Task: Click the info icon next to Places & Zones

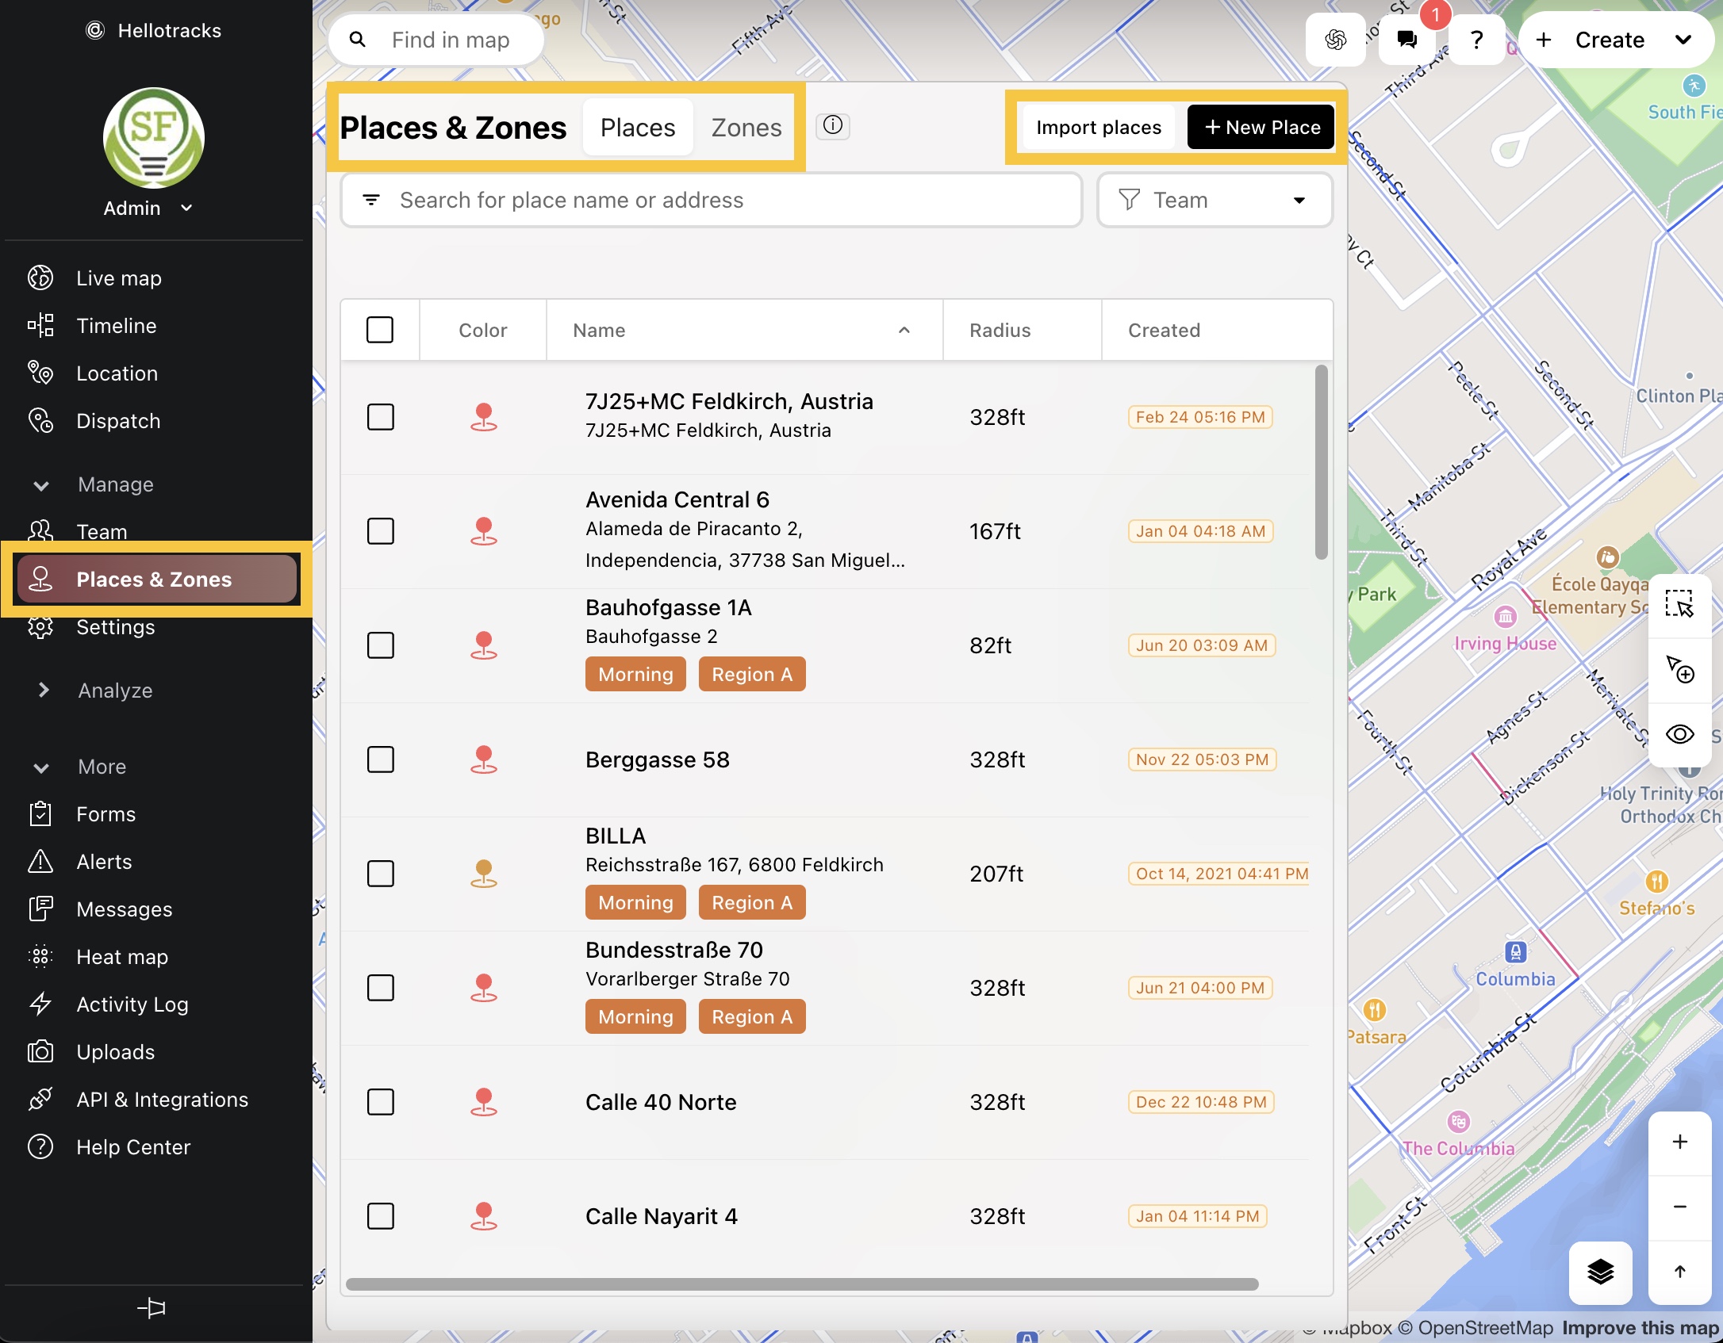Action: [833, 126]
